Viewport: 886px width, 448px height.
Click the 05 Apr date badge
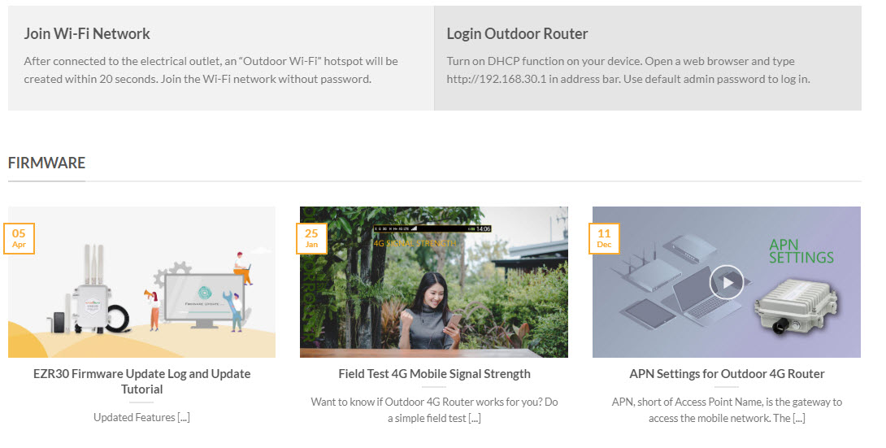20,238
